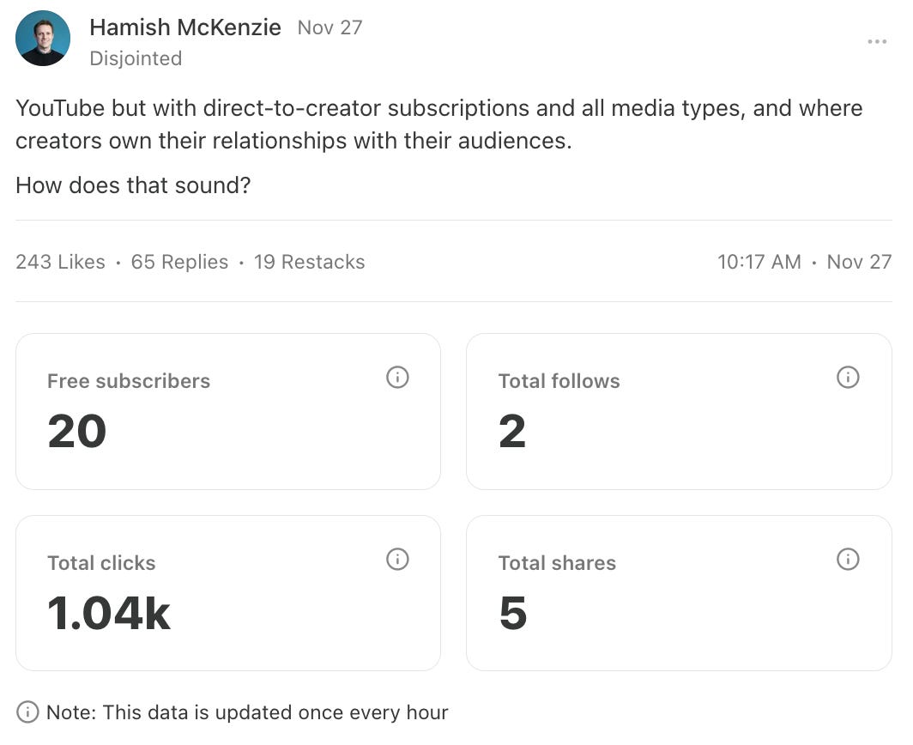
Task: Click the Total clicks info icon
Action: 397,560
